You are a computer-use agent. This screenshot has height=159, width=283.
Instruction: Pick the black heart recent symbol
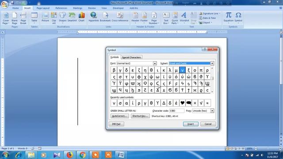[x=183, y=103]
